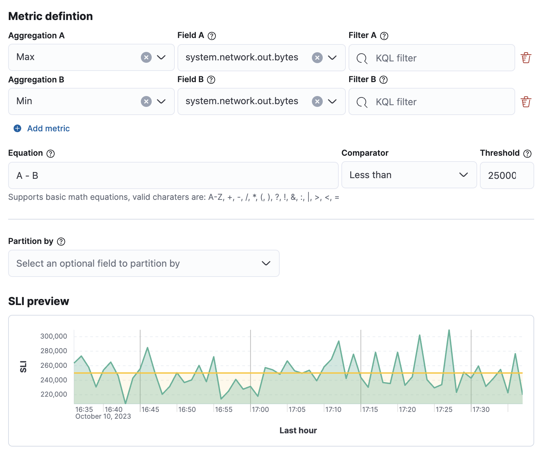This screenshot has width=543, height=454.
Task: Click the Max text in Aggregation A
Action: pos(25,57)
